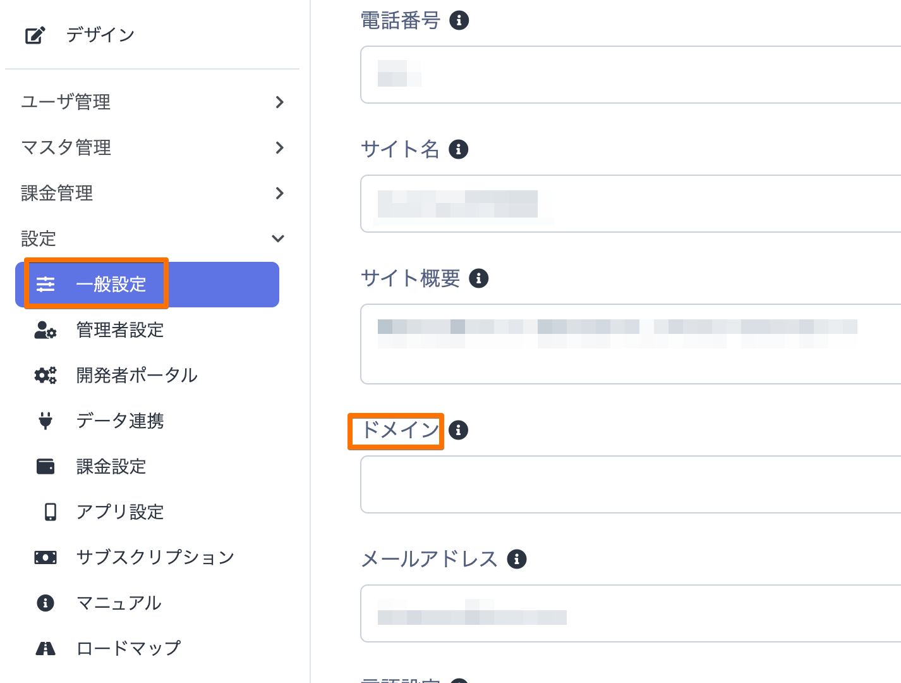Collapse the 設定 menu section
The image size is (901, 683).
click(278, 238)
